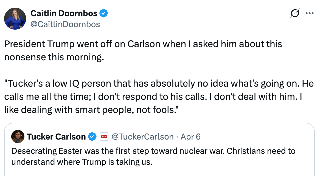Click Tucker Carlson's blue verified badge

coord(92,137)
